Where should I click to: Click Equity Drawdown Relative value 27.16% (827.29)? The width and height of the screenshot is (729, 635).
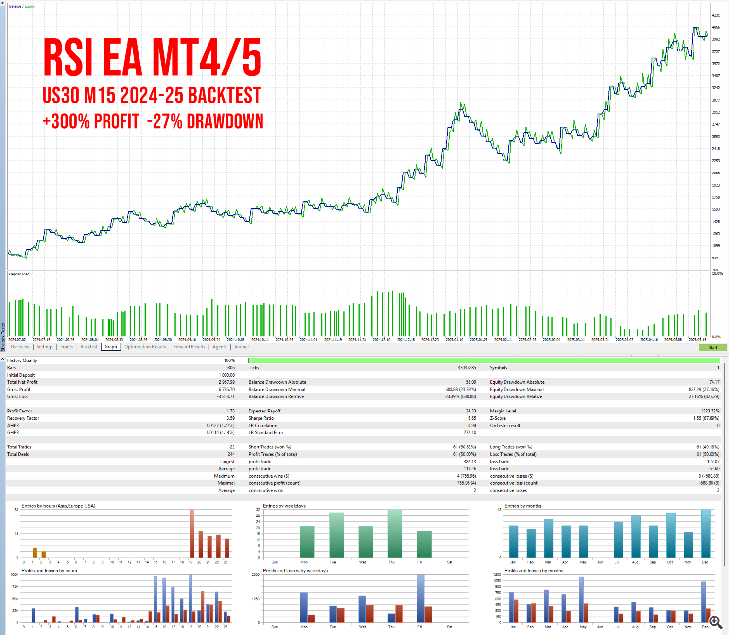[x=704, y=397]
